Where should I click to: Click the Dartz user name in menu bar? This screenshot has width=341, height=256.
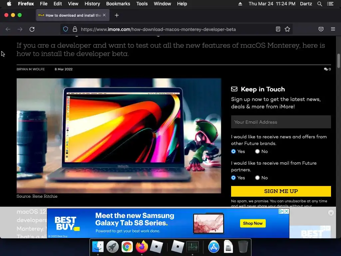coord(306,4)
